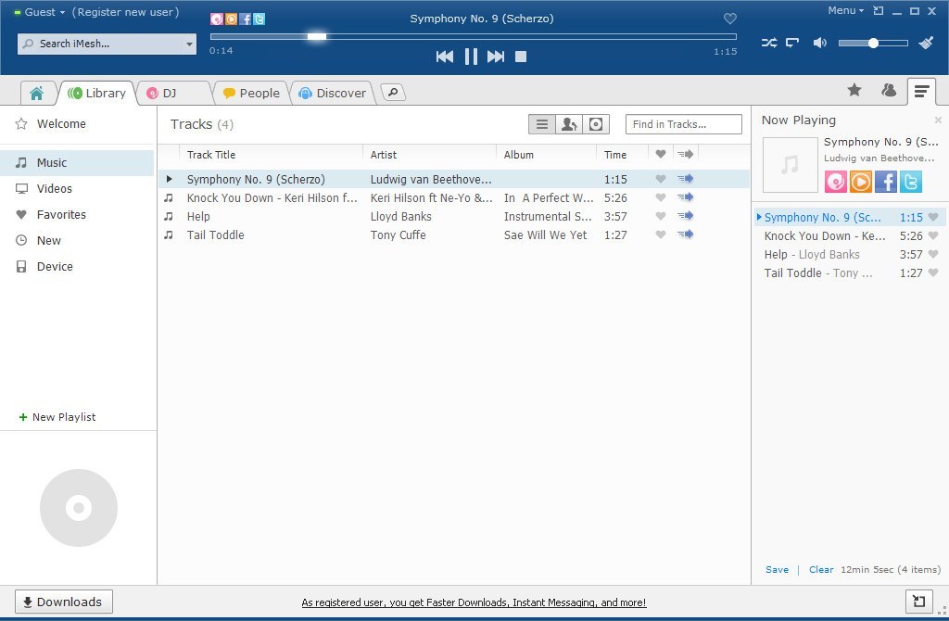
Task: Open the search iMesh dropdown arrow
Action: [189, 44]
